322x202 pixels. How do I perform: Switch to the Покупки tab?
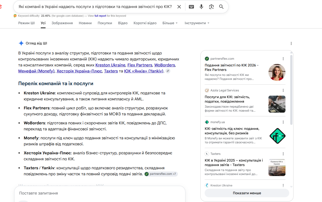tap(105, 23)
